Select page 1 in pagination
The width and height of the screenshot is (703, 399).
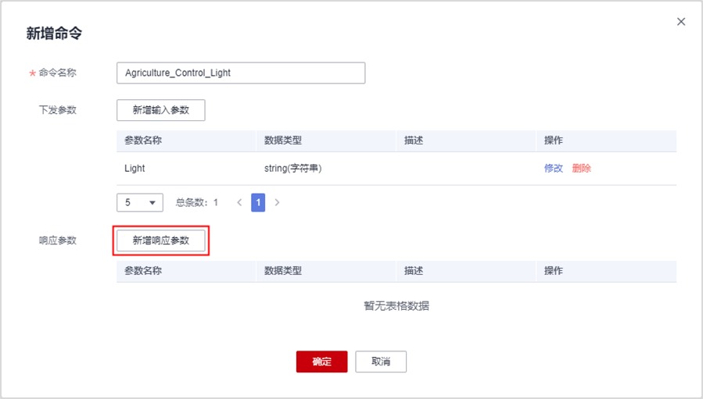pos(258,202)
